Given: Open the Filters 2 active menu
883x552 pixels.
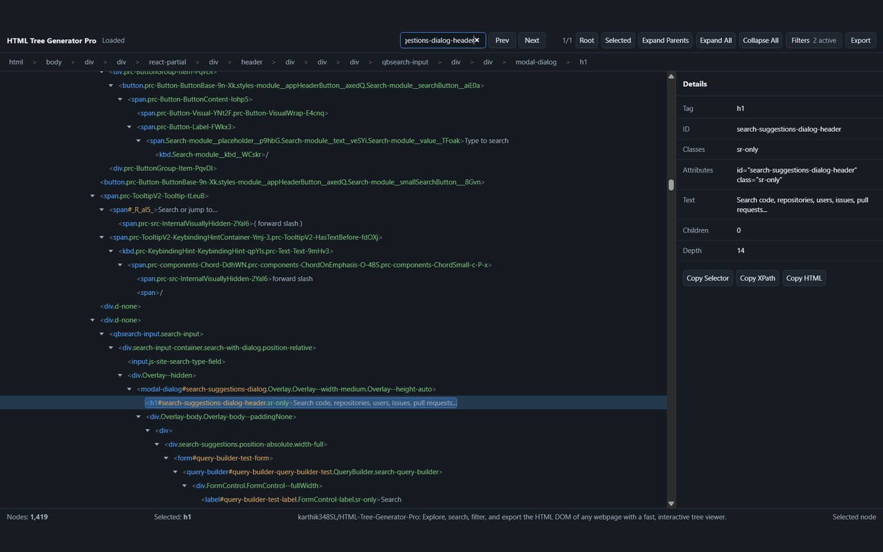Looking at the screenshot, I should (813, 40).
